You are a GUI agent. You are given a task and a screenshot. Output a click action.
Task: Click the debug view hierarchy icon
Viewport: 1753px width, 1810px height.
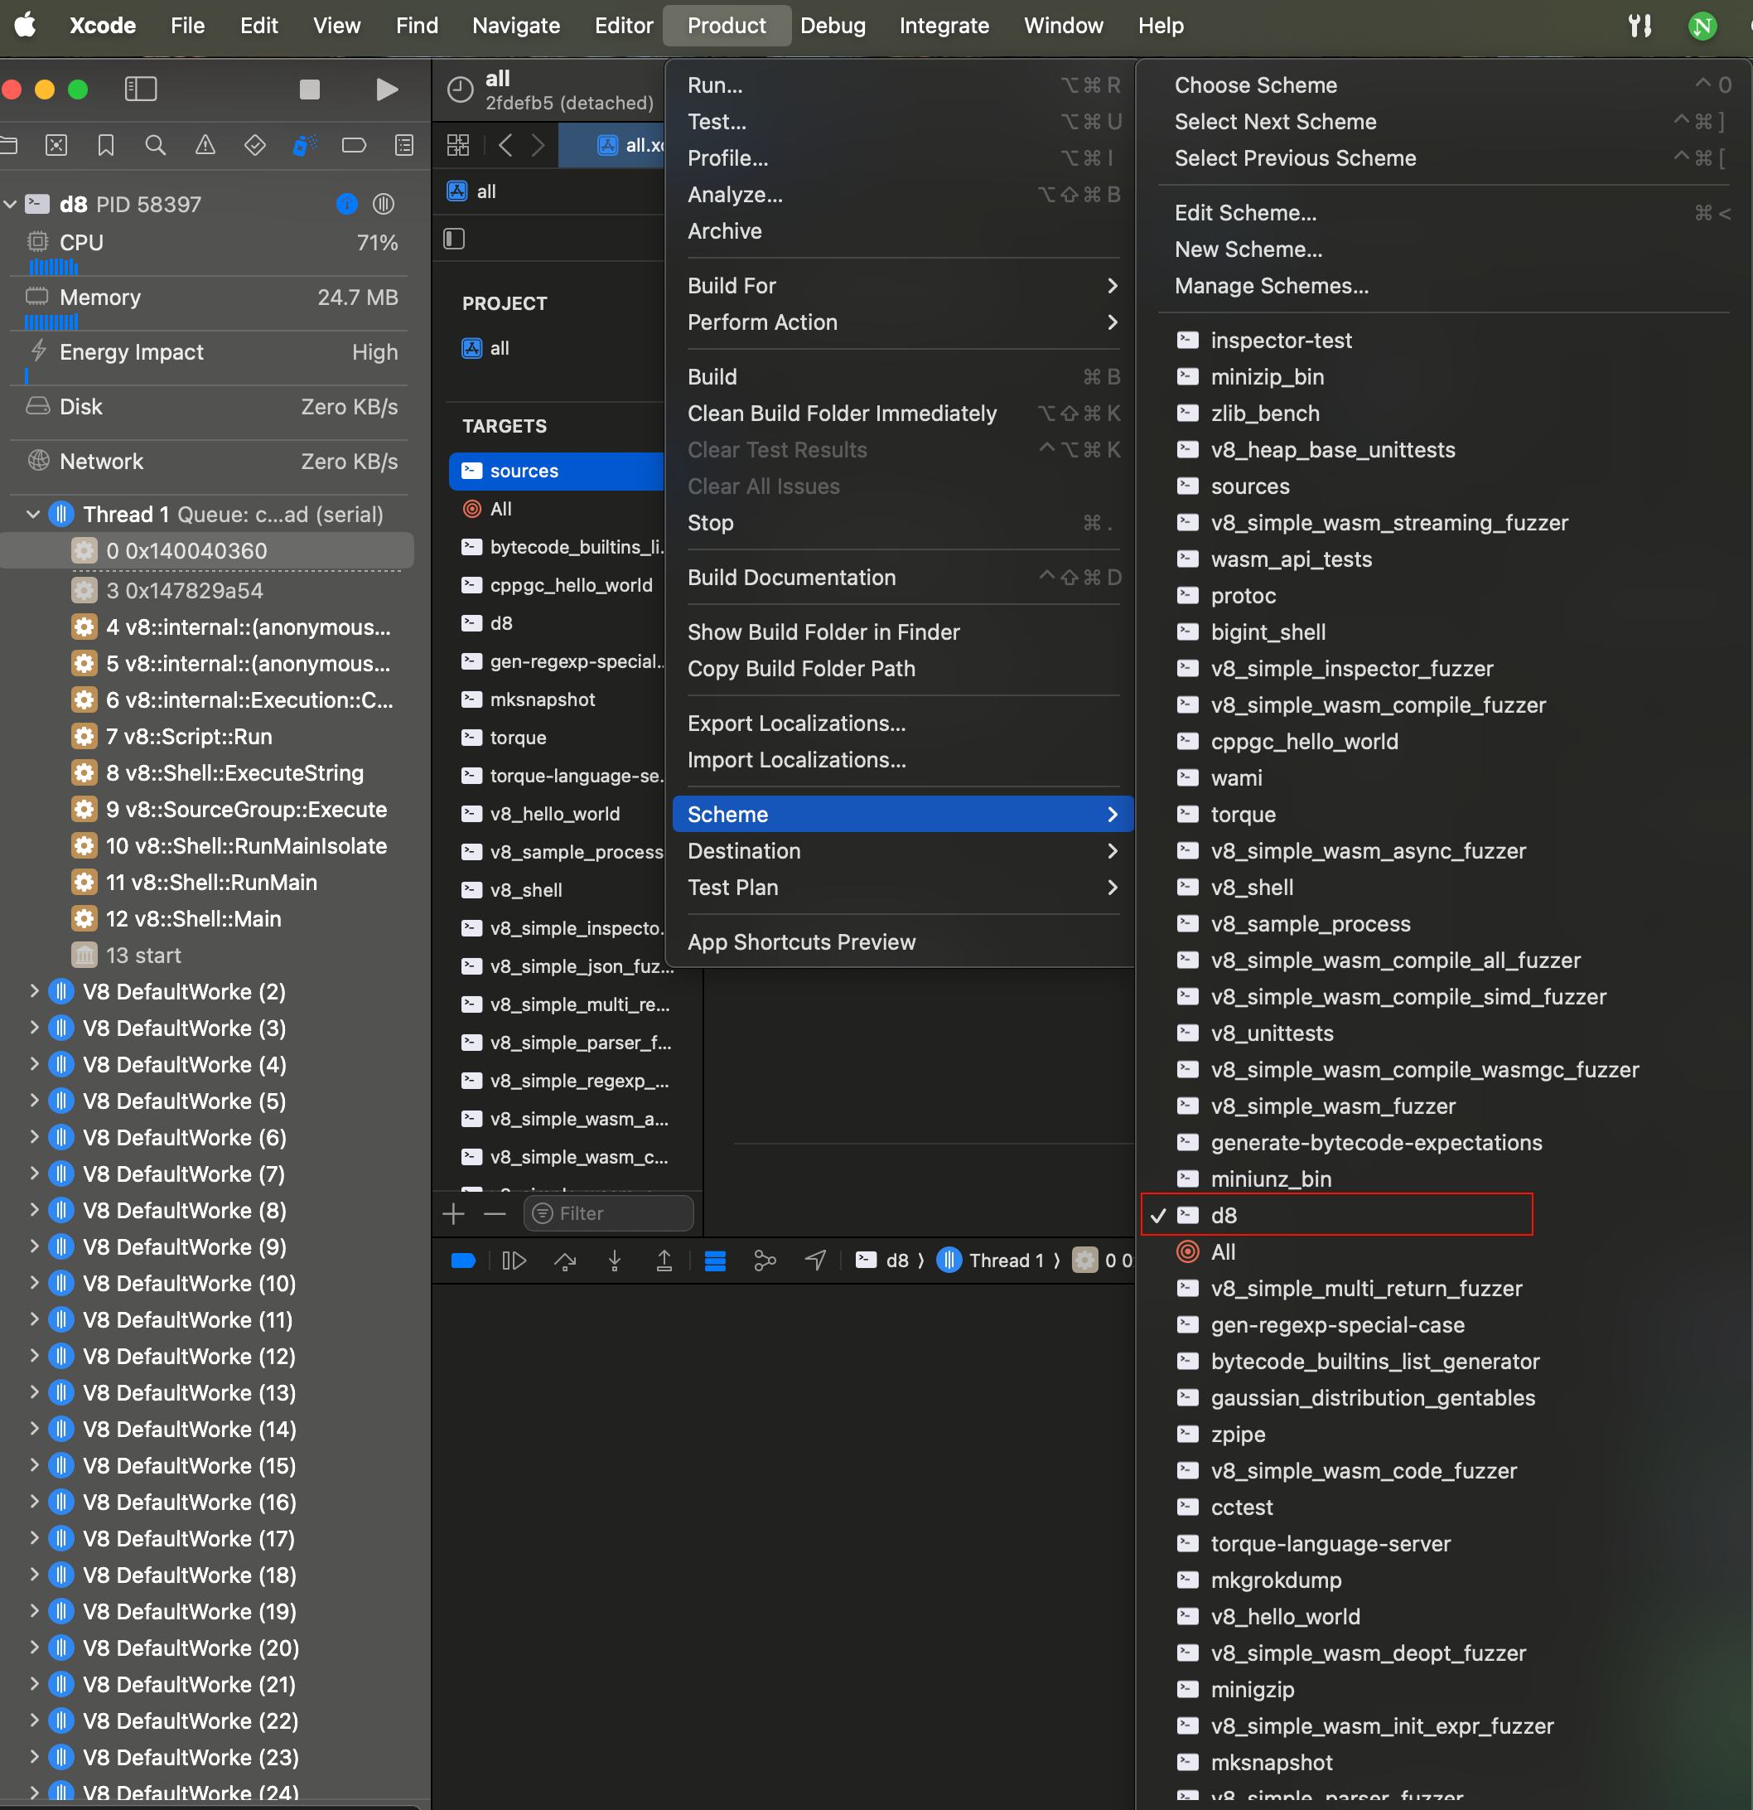(x=716, y=1261)
